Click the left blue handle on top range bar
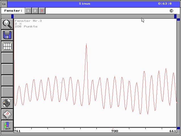 point(12,16)
